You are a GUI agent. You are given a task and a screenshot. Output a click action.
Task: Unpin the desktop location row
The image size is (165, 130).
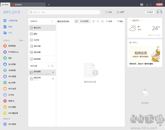53,73
